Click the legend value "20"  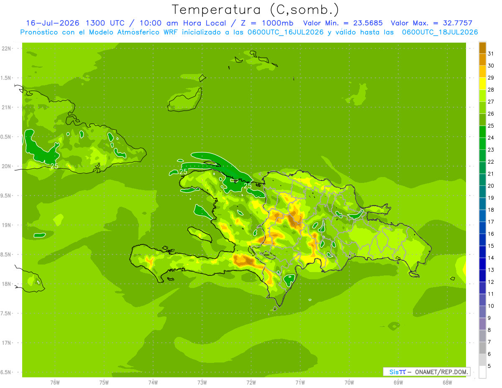tap(491, 186)
